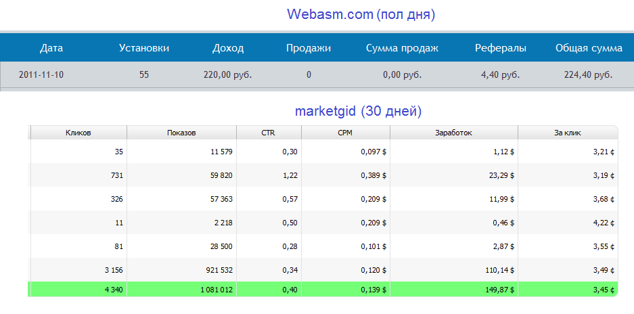Select the earnings cell 0,46 $
Screen dimensions: 634x314
[x=504, y=223]
